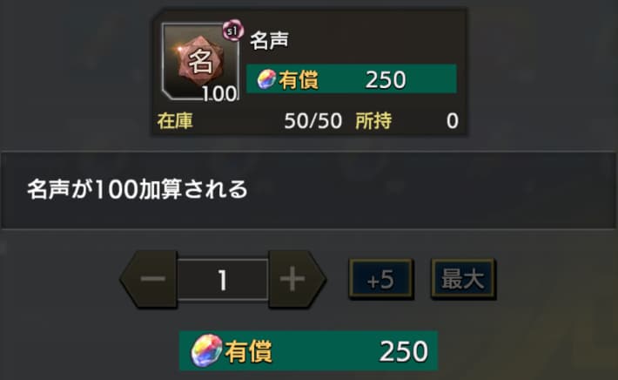This screenshot has width=618, height=380.
Task: Click the 250 value in total bar
Action: tap(404, 351)
